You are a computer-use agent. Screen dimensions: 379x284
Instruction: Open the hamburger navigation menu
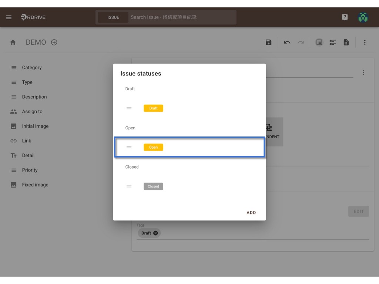coord(9,17)
